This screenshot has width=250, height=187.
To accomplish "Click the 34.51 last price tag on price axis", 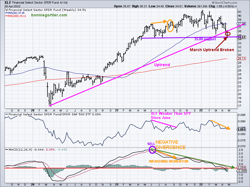I will [241, 37].
